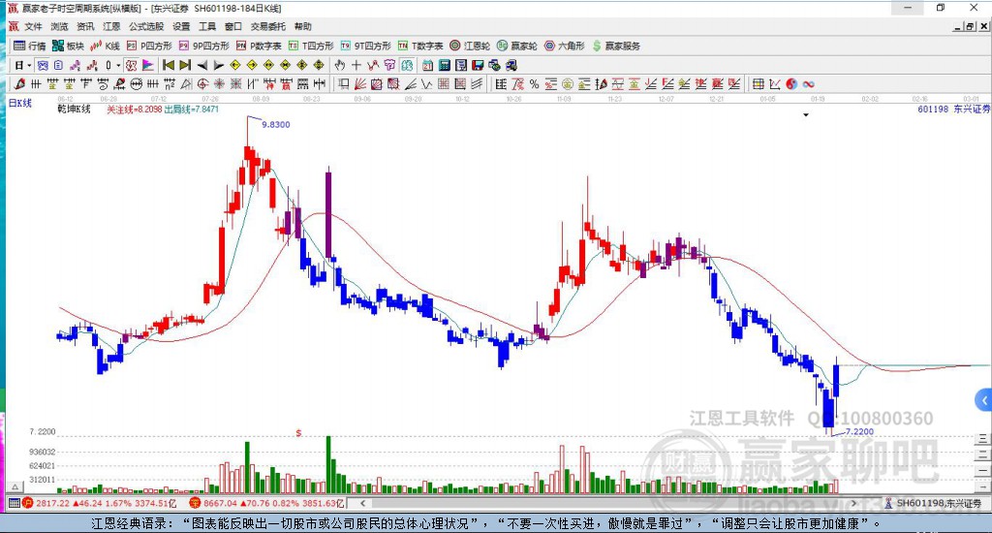The height and width of the screenshot is (533, 992).
Task: Open the 交易委托 menu
Action: [x=267, y=26]
